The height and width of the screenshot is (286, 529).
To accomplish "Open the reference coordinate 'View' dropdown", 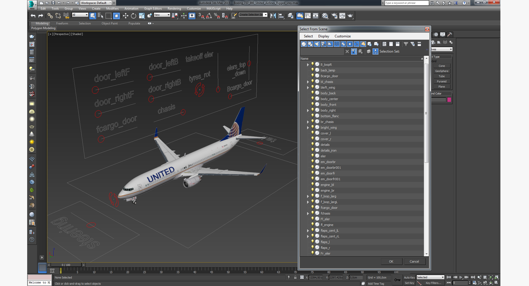I will 162,15.
